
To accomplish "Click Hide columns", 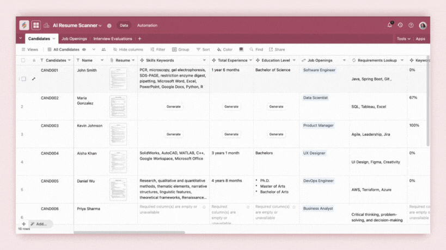I will pyautogui.click(x=128, y=49).
